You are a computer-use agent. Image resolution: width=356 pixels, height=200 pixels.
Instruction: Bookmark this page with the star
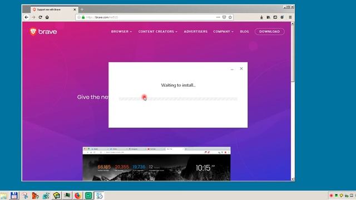(x=230, y=17)
